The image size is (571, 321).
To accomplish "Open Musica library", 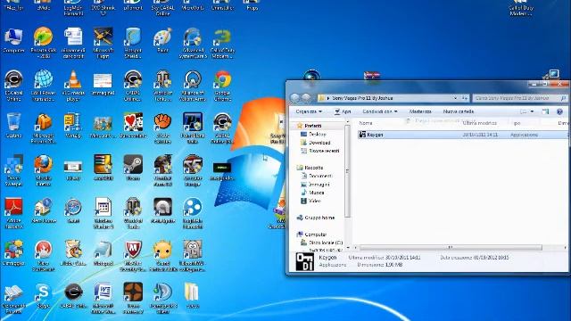I will tap(316, 193).
